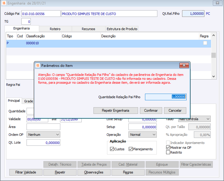Screen dimensions: 224x181
Task: Click the Validade end date 31/12/2099
Action: click(71, 120)
